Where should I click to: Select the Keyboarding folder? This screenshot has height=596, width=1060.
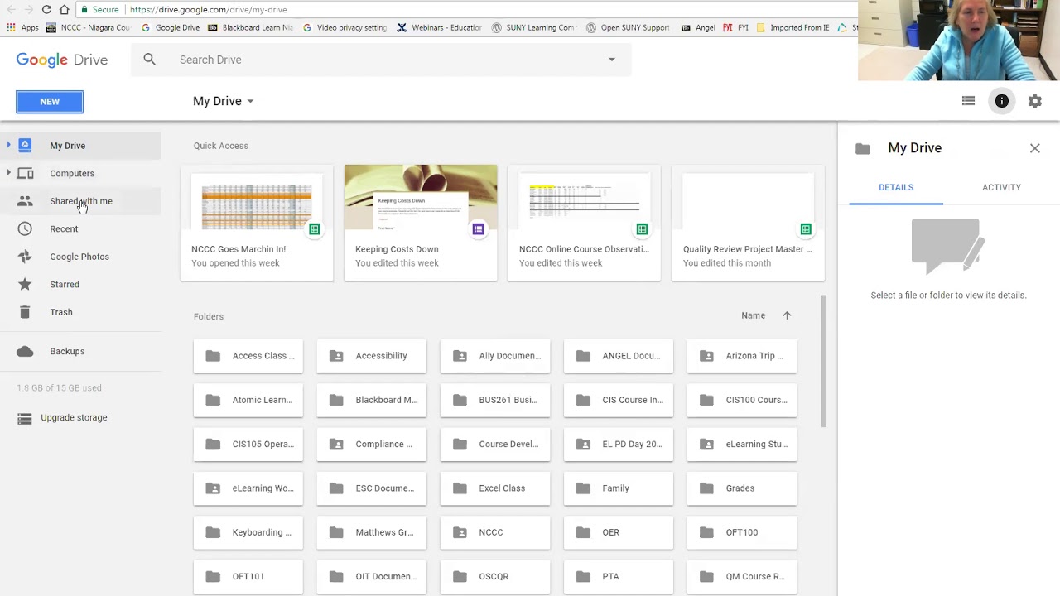(x=248, y=532)
